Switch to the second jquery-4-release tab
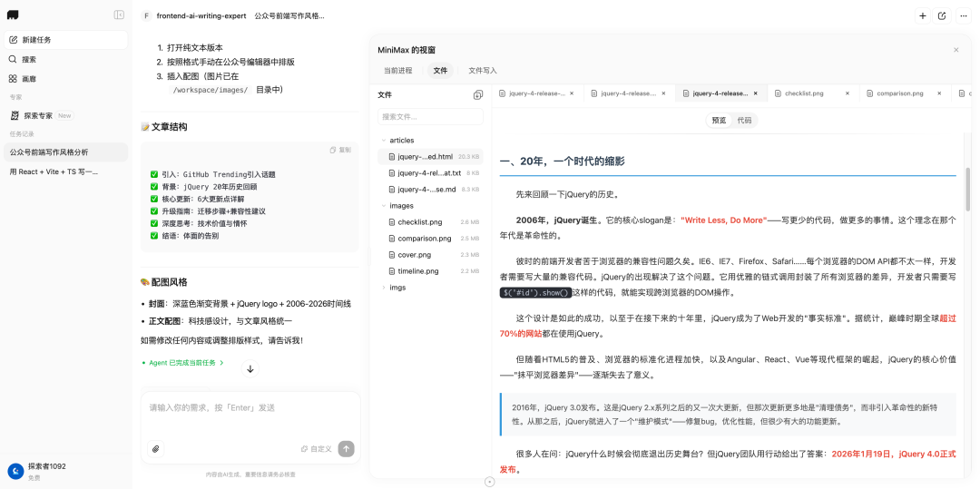Screen dimensions: 980x489 [629, 93]
